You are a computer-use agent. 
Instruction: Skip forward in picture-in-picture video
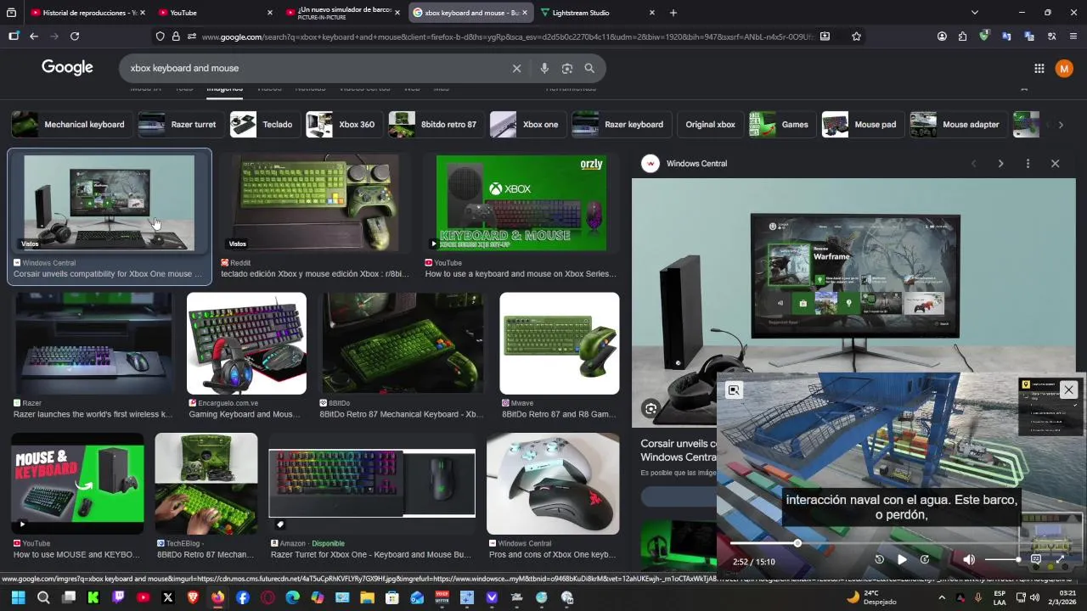click(x=925, y=560)
